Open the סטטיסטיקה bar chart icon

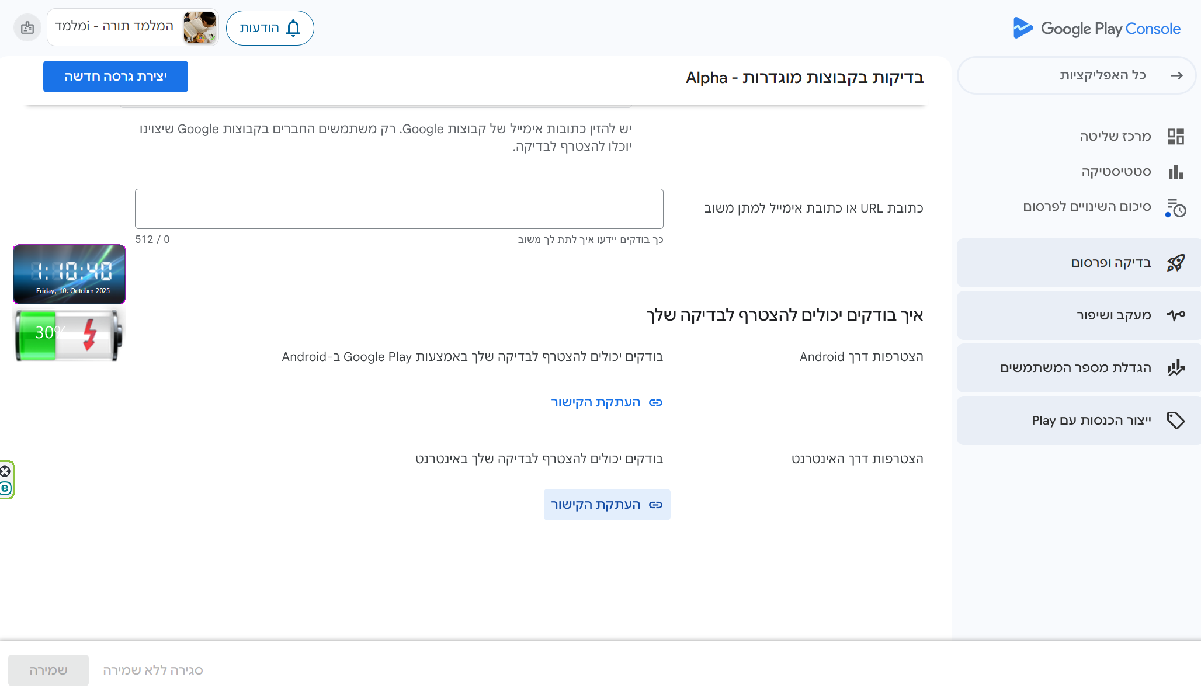point(1175,172)
